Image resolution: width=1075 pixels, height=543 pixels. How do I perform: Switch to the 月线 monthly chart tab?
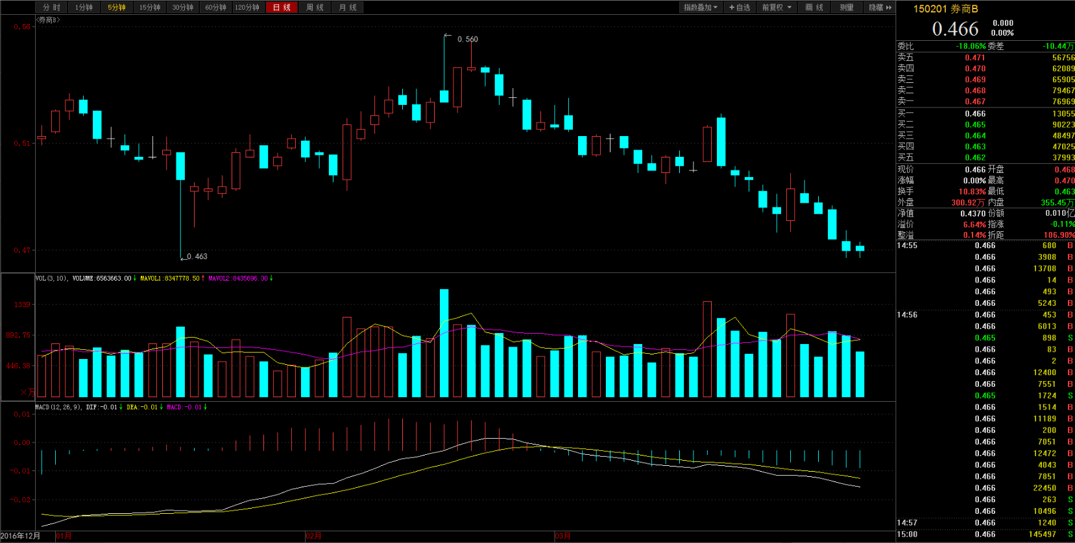click(x=348, y=7)
